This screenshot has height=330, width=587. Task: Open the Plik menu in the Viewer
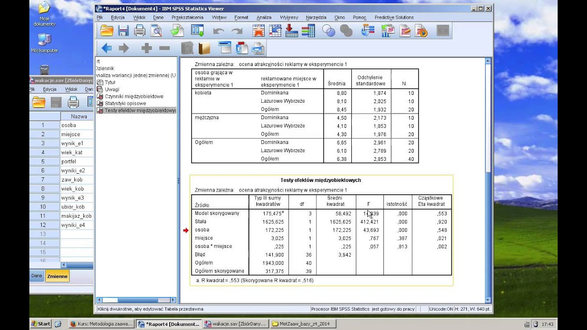pos(100,17)
